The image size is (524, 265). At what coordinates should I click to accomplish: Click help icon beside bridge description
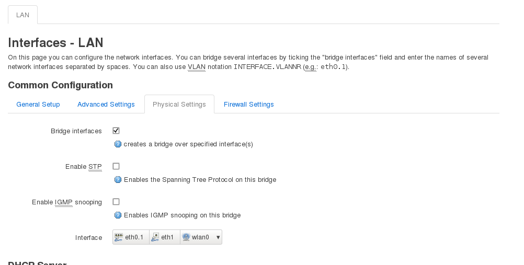118,144
